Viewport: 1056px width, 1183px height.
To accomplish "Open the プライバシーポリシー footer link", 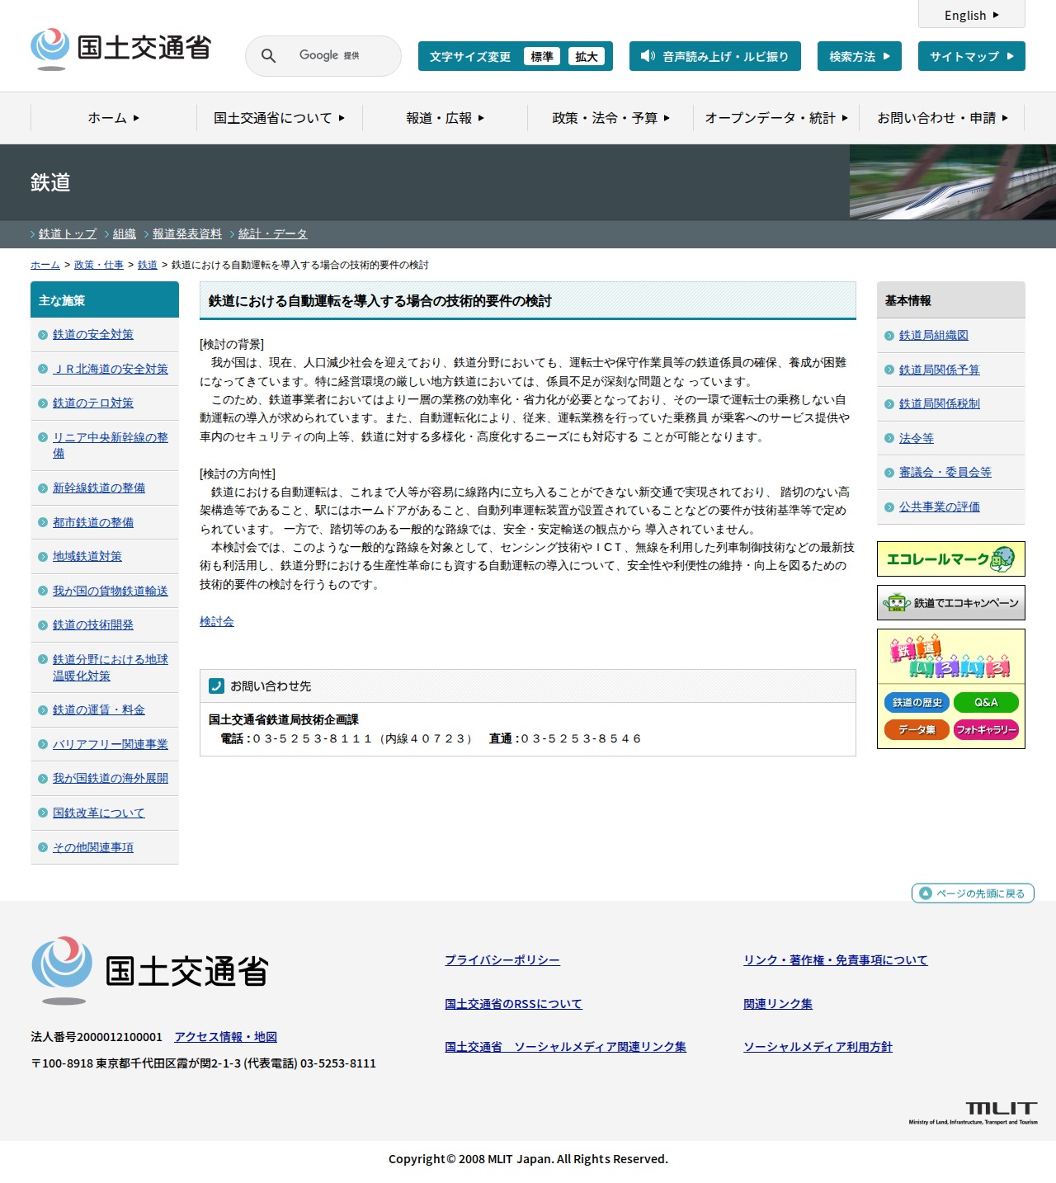I will click(x=502, y=960).
